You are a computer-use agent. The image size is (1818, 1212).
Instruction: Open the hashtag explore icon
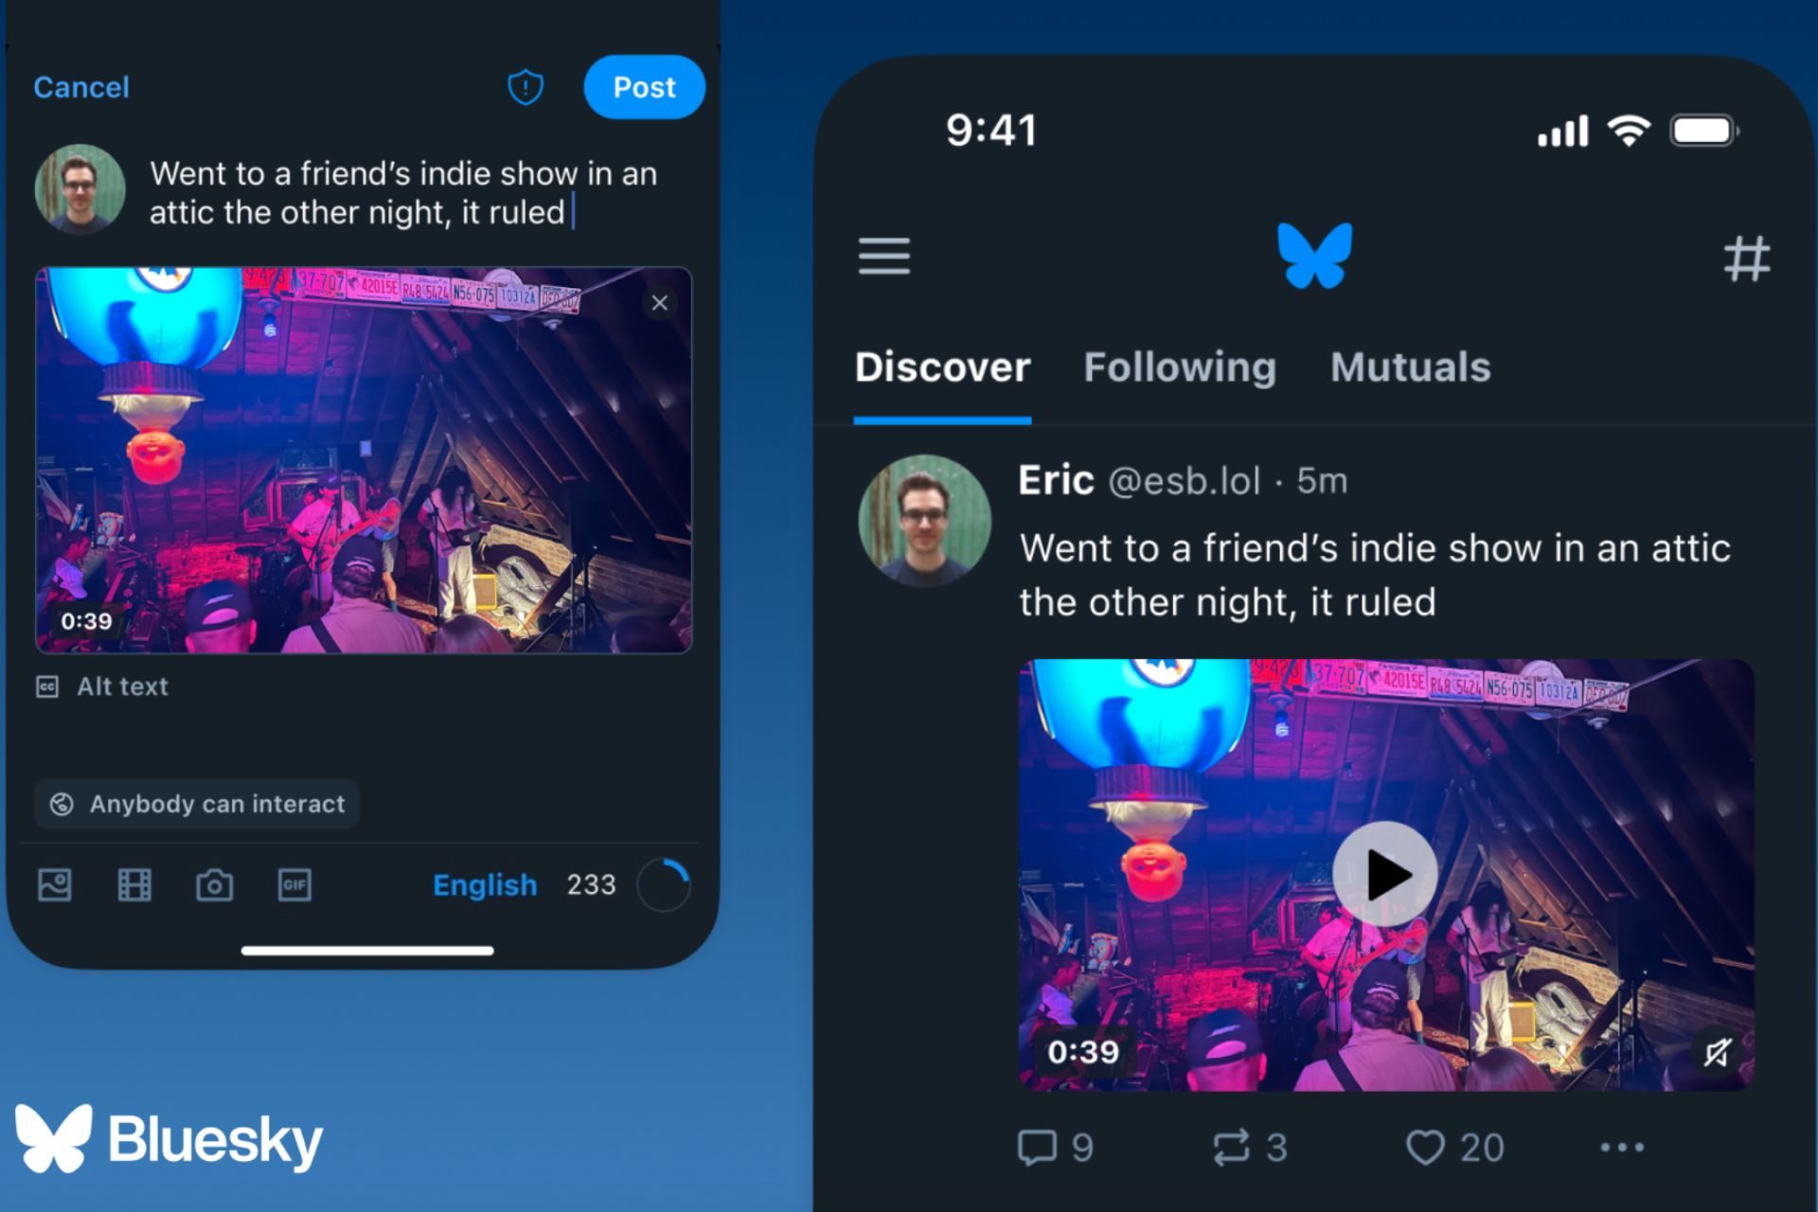(x=1746, y=258)
